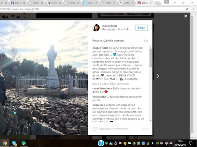Open OneDrive cloud tray icon
Viewport: 197px width, 147px height.
(171, 143)
